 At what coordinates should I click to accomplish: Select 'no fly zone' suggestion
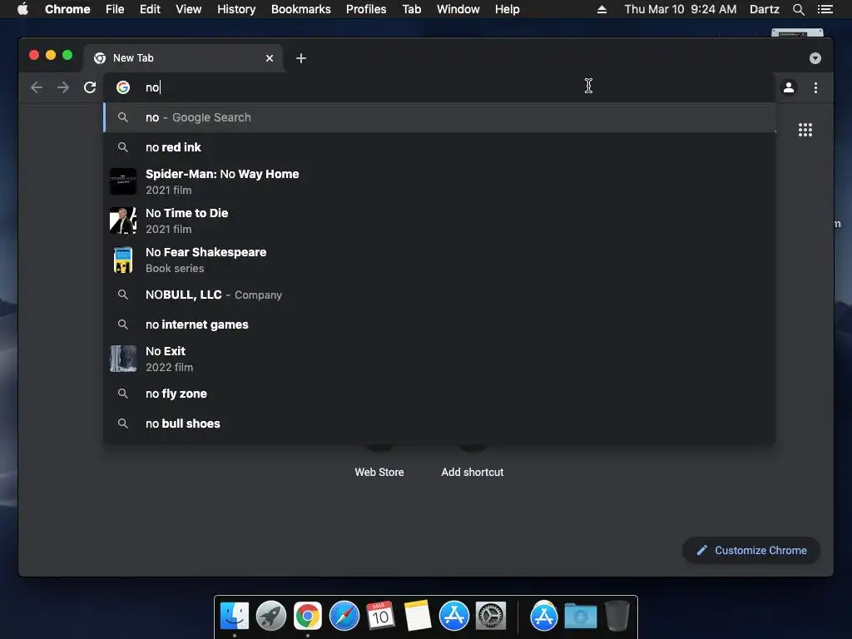click(x=439, y=394)
